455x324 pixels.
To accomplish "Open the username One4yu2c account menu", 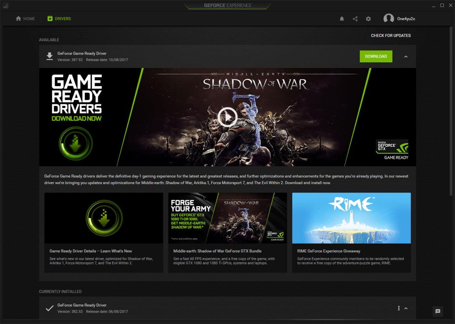I will point(406,19).
